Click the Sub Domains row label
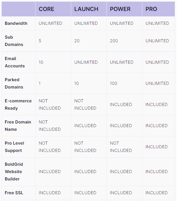This screenshot has height=201, width=177. 14,41
